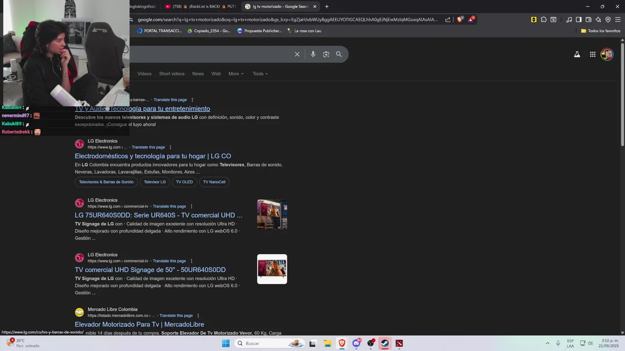Image resolution: width=625 pixels, height=351 pixels.
Task: Open Brave hamburger main menu
Action: point(618,19)
